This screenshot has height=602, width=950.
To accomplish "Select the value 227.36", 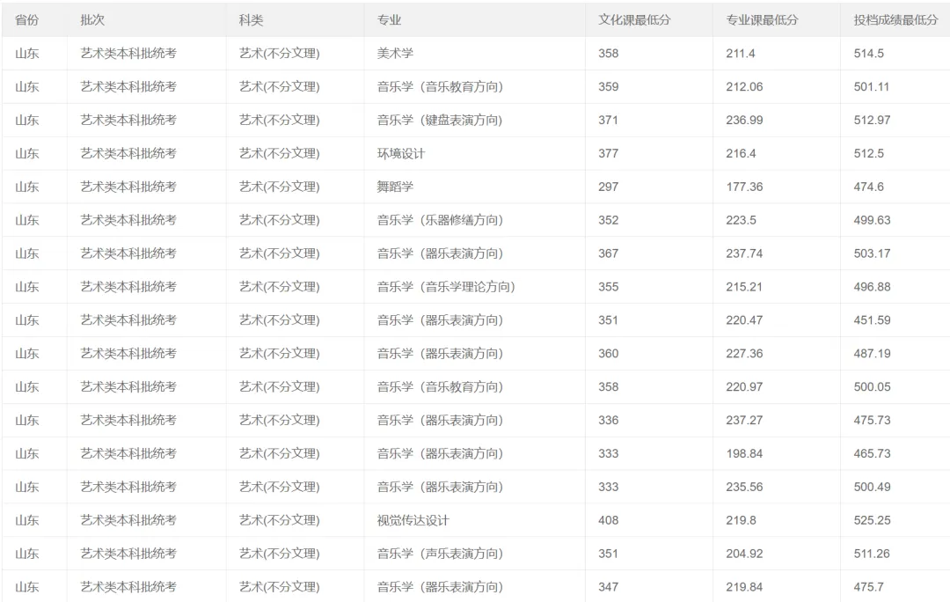I will pos(744,354).
